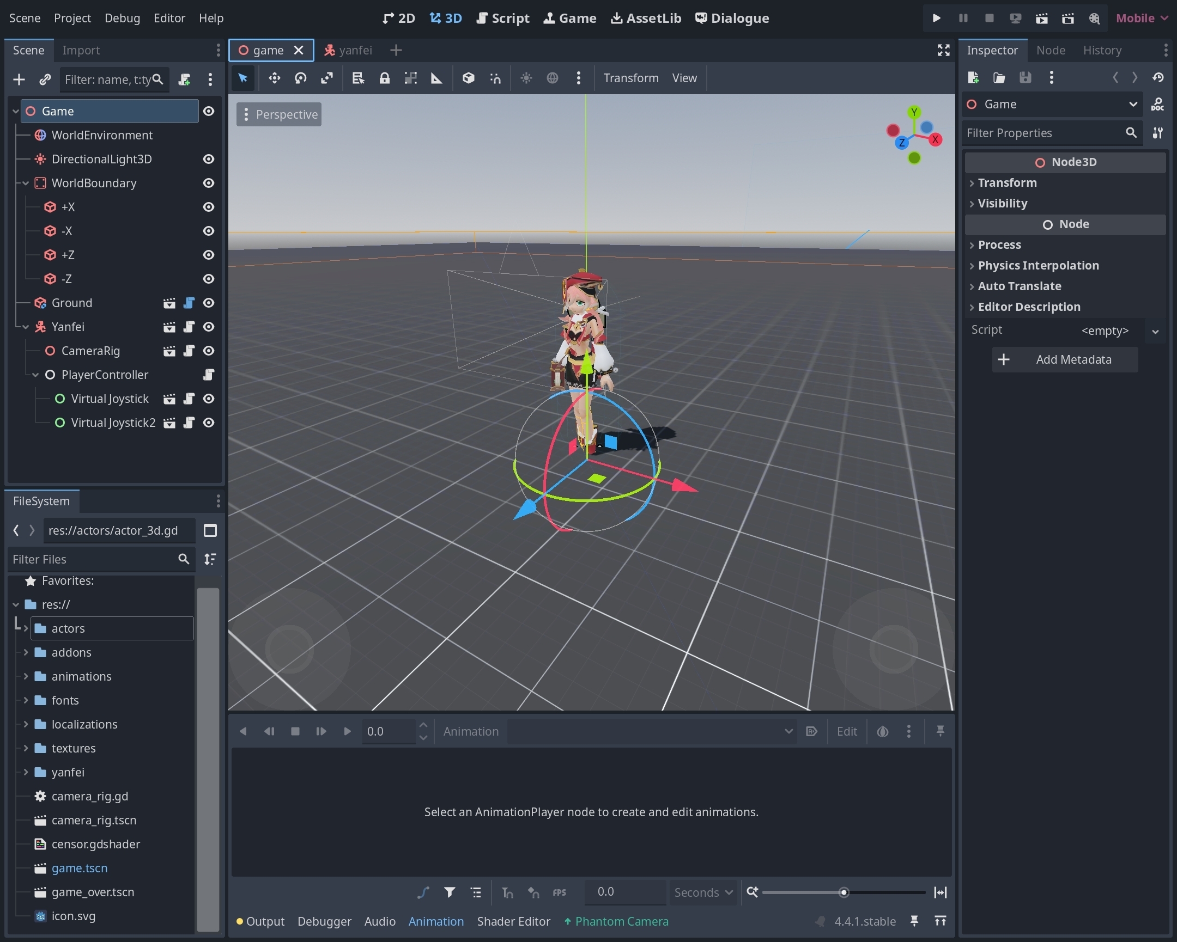Screen dimensions: 1177x942
Task: Select the Scale mode tool
Action: pyautogui.click(x=326, y=78)
